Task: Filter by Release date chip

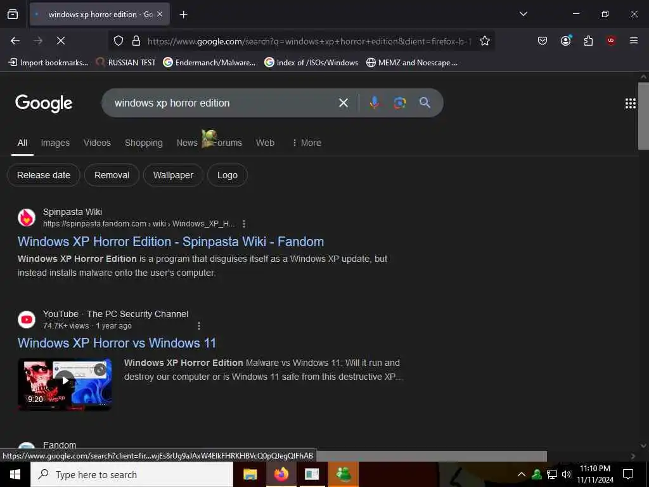Action: click(44, 175)
